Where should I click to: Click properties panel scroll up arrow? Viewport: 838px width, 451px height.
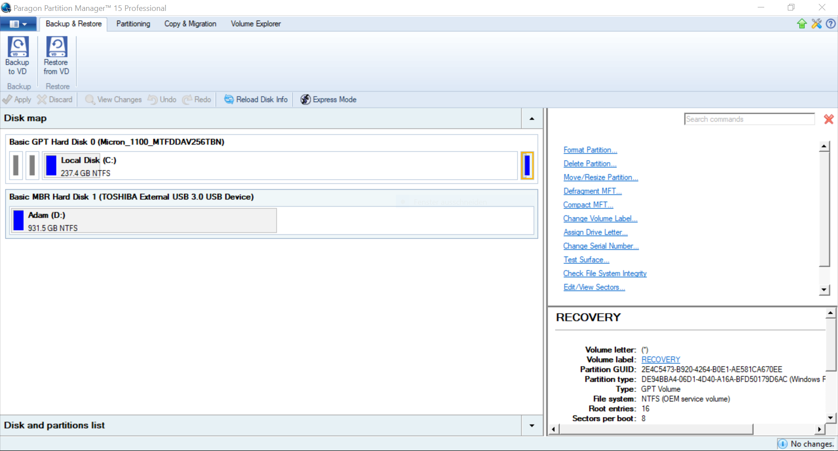[831, 313]
